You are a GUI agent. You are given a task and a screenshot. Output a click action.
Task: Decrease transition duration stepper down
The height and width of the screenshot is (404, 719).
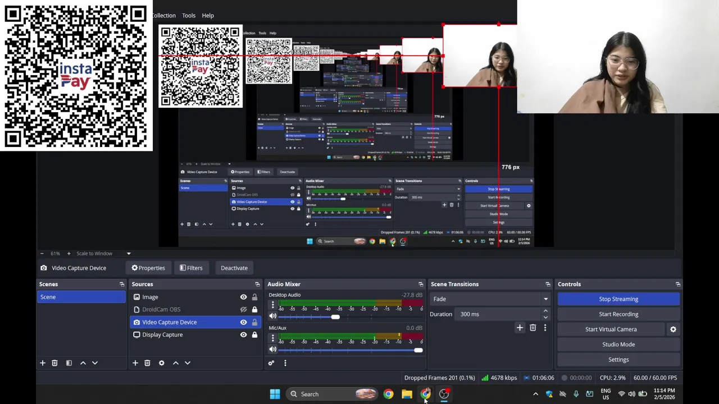(x=545, y=318)
